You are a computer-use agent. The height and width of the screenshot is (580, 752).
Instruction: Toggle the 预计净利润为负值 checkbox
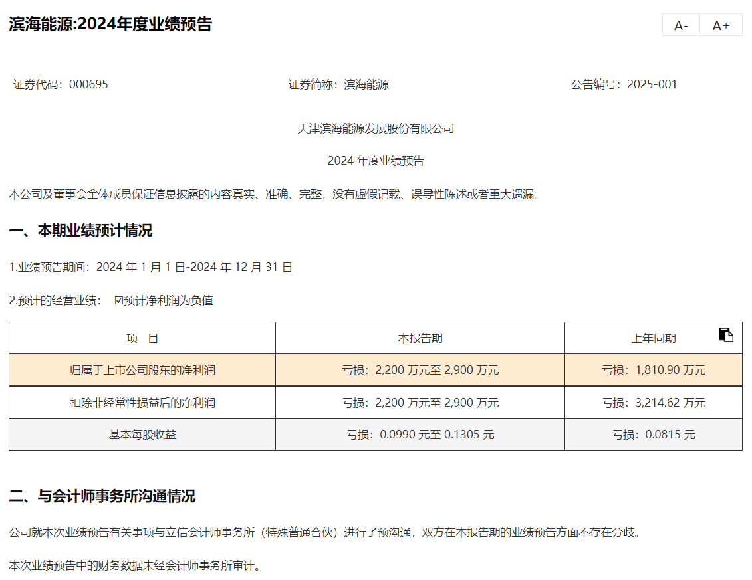click(118, 300)
